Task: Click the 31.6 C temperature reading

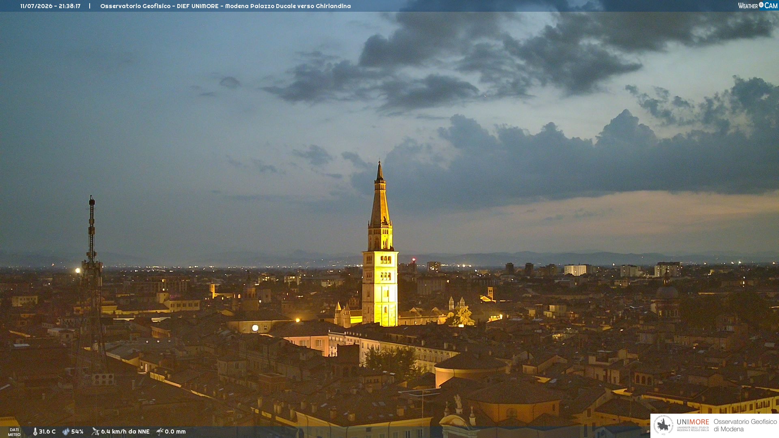Action: pyautogui.click(x=47, y=432)
